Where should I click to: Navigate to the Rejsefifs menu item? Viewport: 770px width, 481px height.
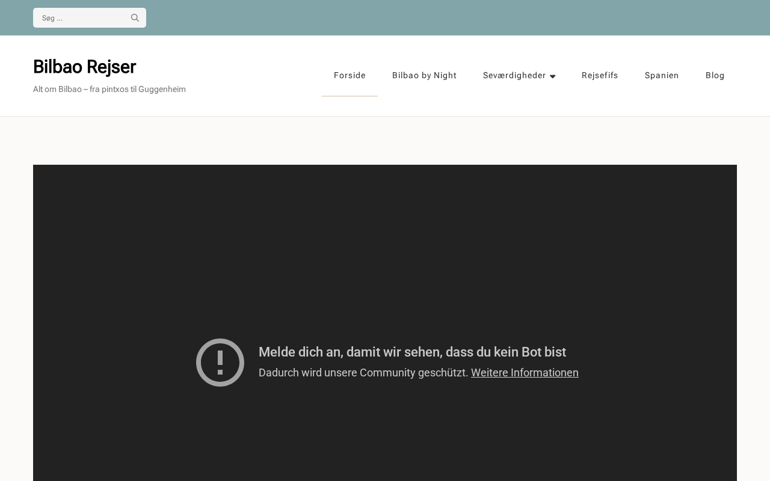pyautogui.click(x=600, y=76)
